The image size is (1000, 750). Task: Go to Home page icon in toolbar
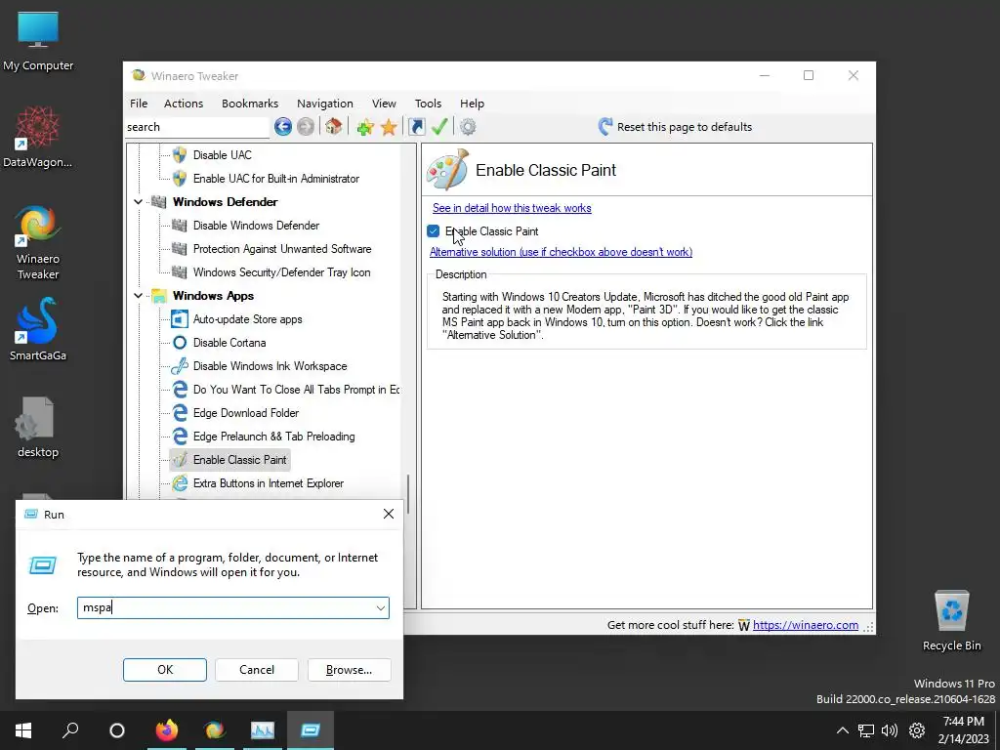coord(334,127)
